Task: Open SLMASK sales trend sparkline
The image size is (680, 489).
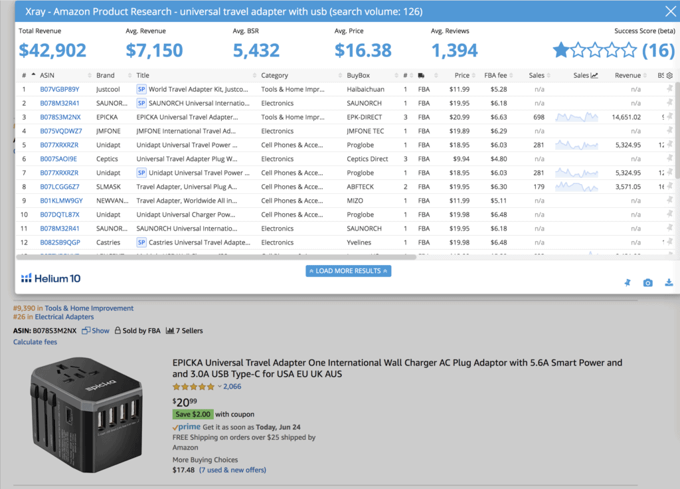Action: pos(577,187)
